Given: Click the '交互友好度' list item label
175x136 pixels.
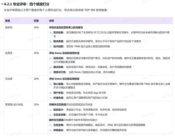Looking at the screenshot, I should tap(60, 115).
